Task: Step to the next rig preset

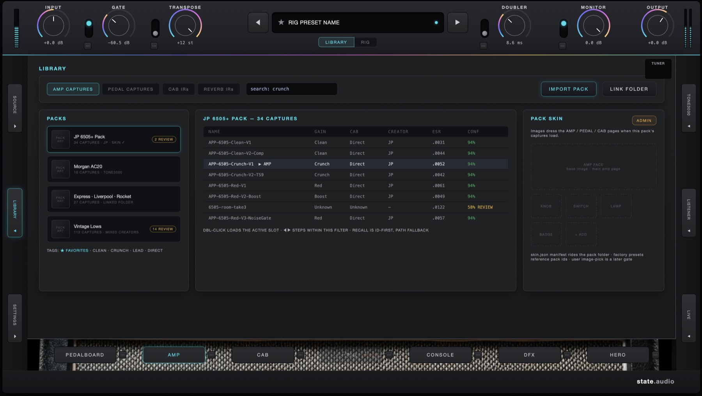Action: pos(457,23)
